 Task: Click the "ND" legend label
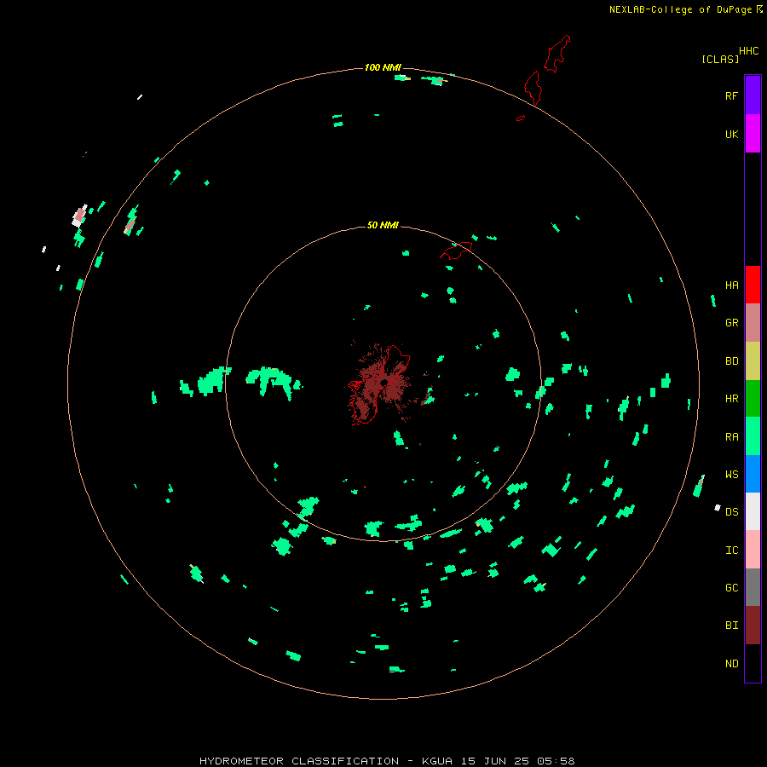pos(731,663)
